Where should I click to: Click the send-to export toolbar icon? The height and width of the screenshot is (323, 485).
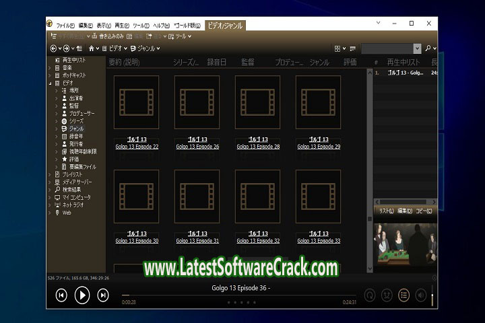tap(149, 36)
